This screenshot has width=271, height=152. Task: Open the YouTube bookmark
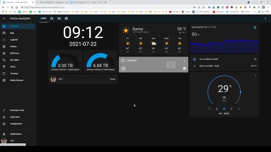pyautogui.click(x=174, y=12)
